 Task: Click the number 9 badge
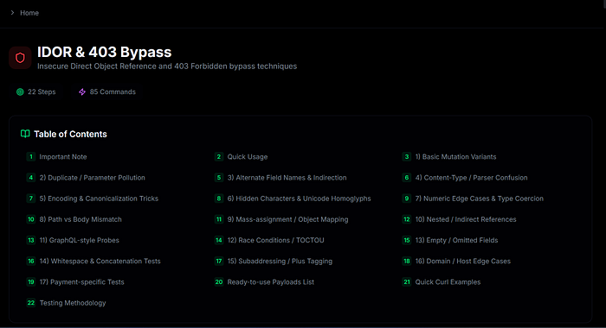click(407, 199)
